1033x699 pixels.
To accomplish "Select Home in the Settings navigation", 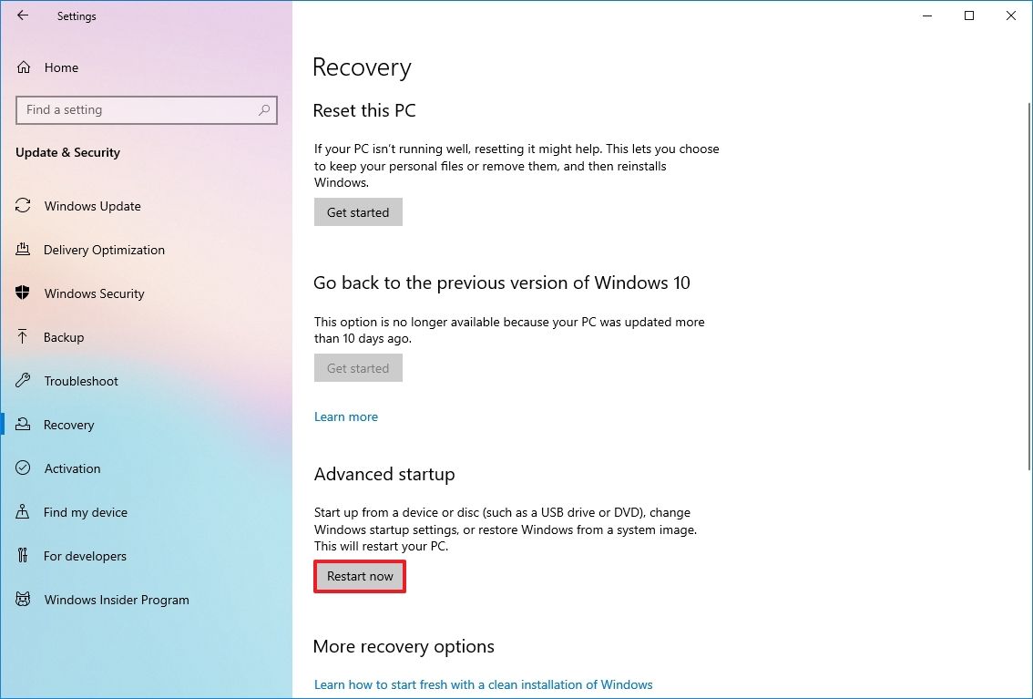I will (61, 67).
